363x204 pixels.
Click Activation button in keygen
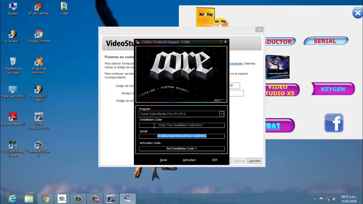189,160
